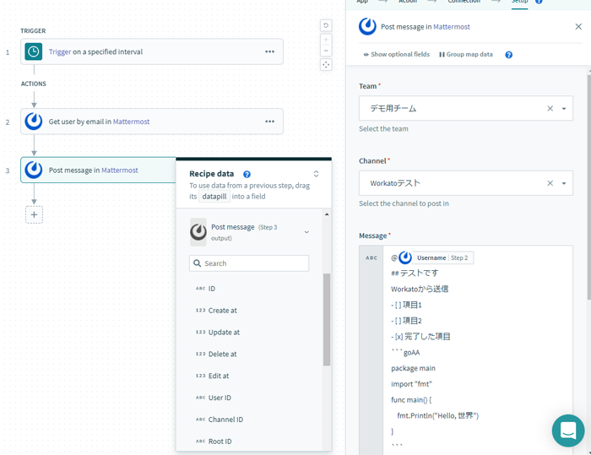Click the Recipe data panel scrollbar

pyautogui.click(x=327, y=319)
